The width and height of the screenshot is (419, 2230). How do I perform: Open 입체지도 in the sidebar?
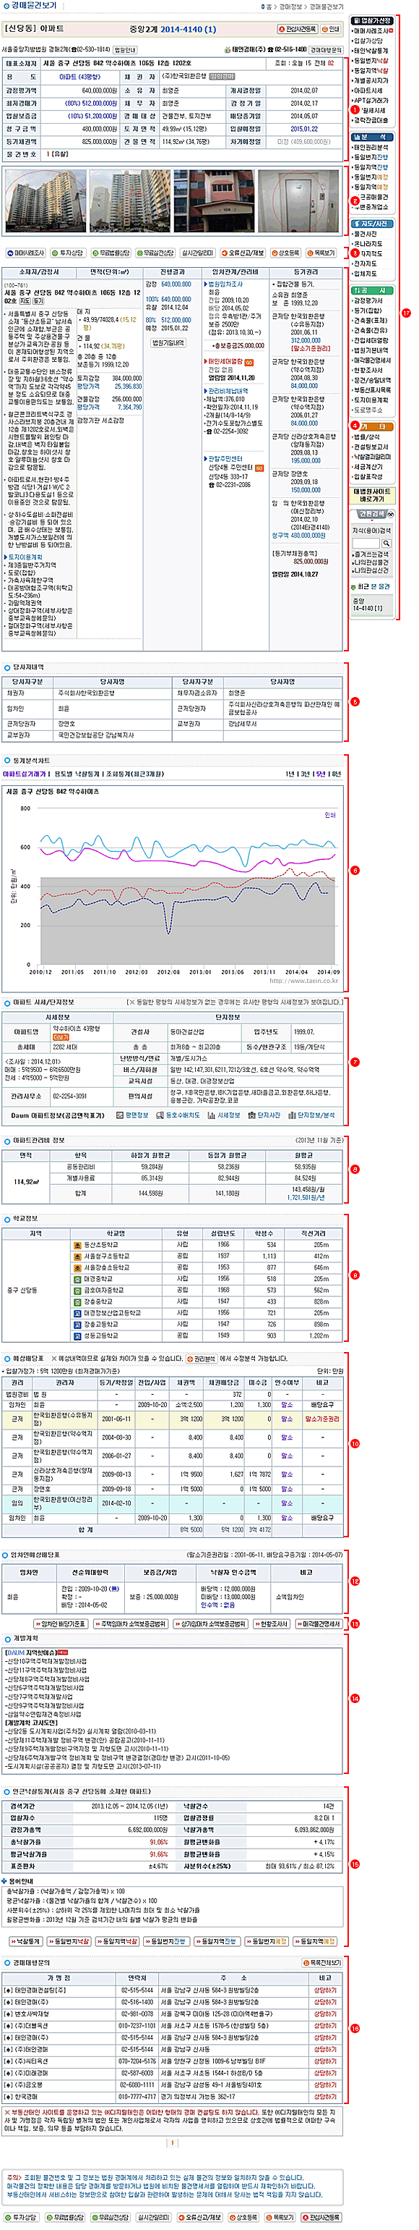[x=365, y=274]
